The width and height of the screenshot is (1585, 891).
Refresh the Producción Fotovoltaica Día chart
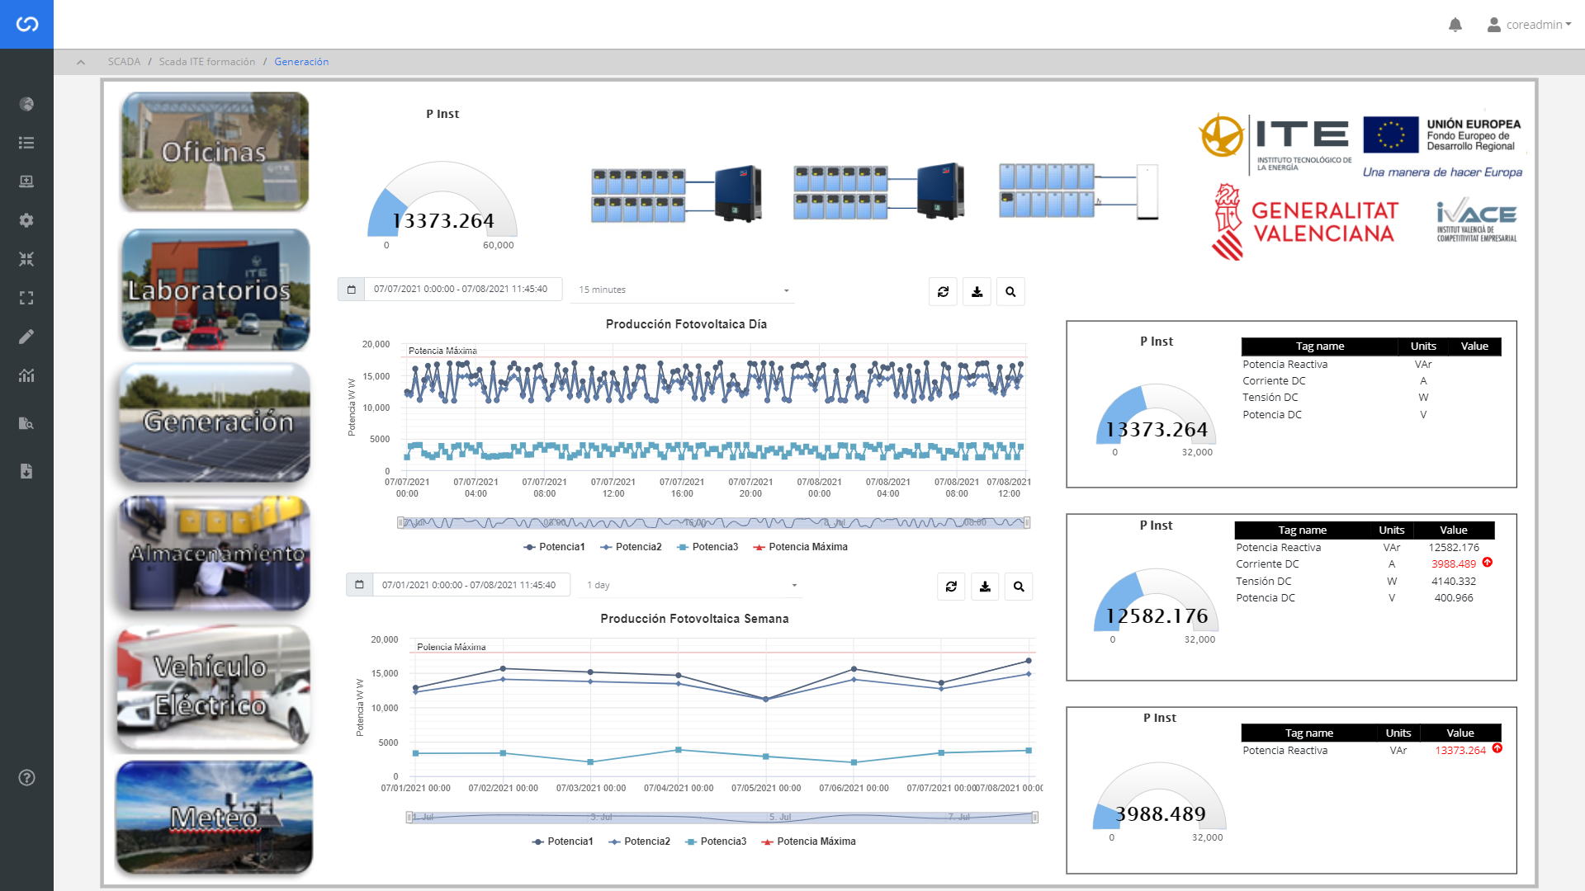pyautogui.click(x=943, y=291)
